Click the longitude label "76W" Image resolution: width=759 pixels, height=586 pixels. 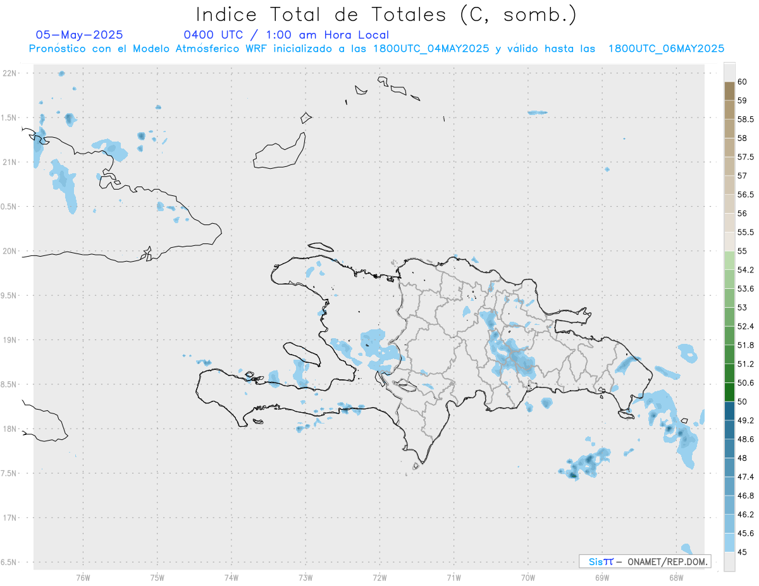83,578
